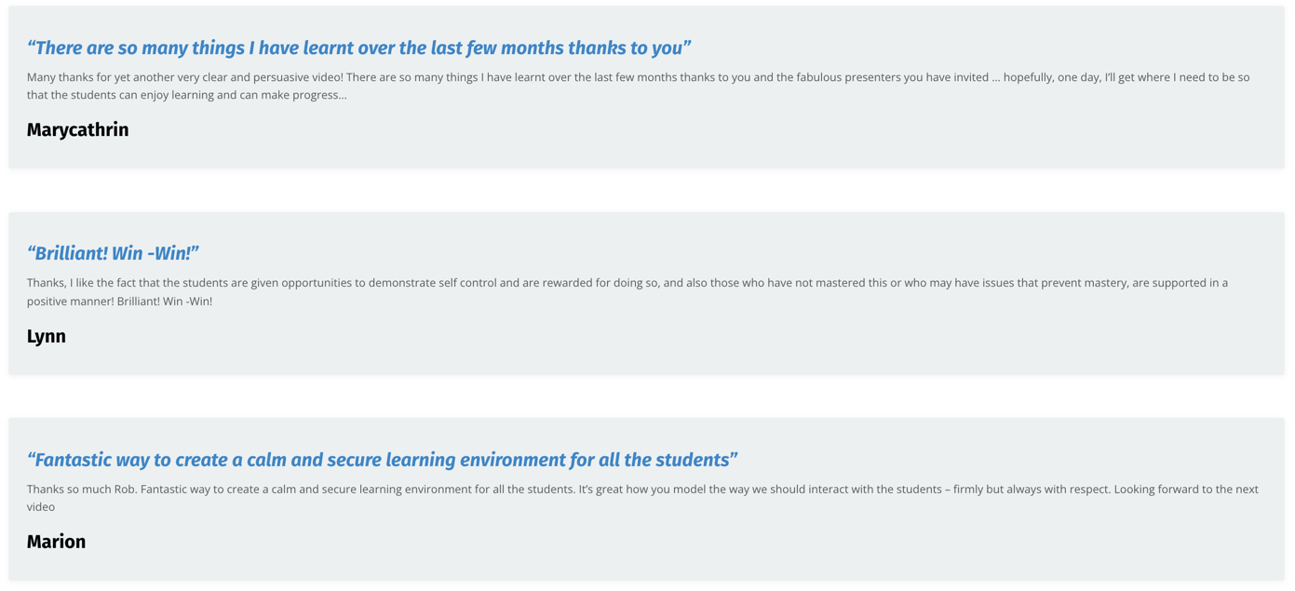The image size is (1295, 591).
Task: Click the "Fantastic way to create a calm" heading
Action: point(382,460)
